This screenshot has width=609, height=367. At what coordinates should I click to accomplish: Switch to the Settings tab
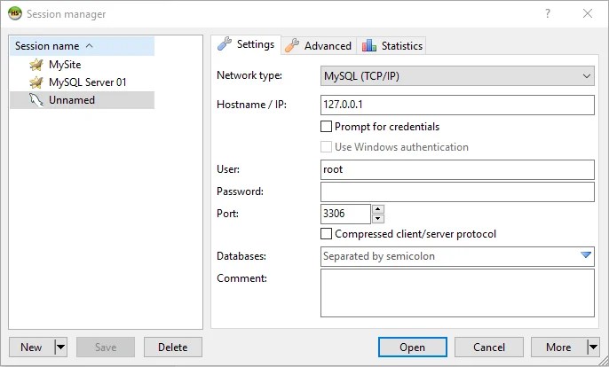[246, 44]
